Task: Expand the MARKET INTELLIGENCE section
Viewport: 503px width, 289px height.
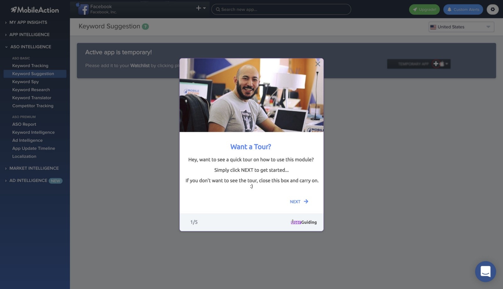Action: (x=34, y=168)
